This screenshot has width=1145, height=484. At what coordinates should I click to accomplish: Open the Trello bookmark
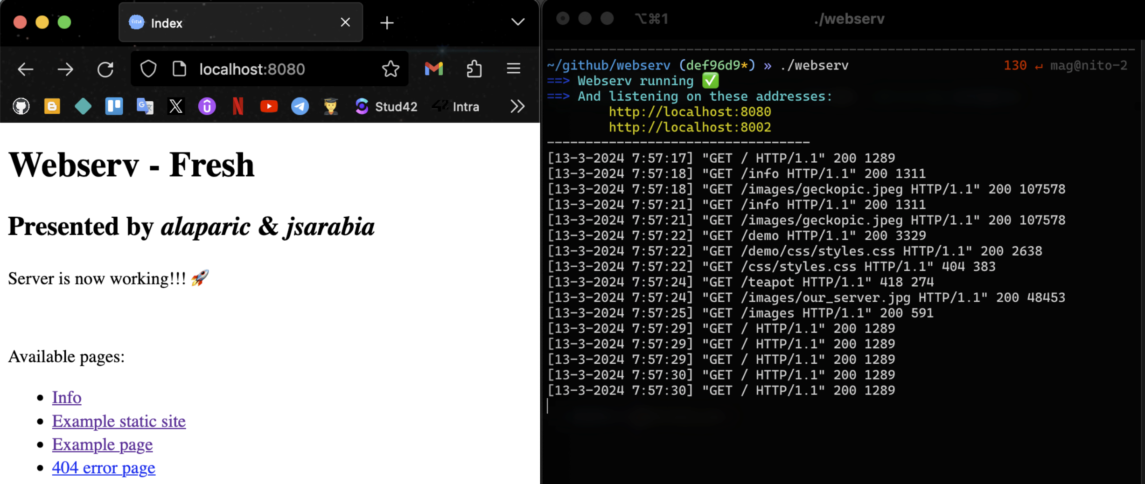click(x=114, y=107)
